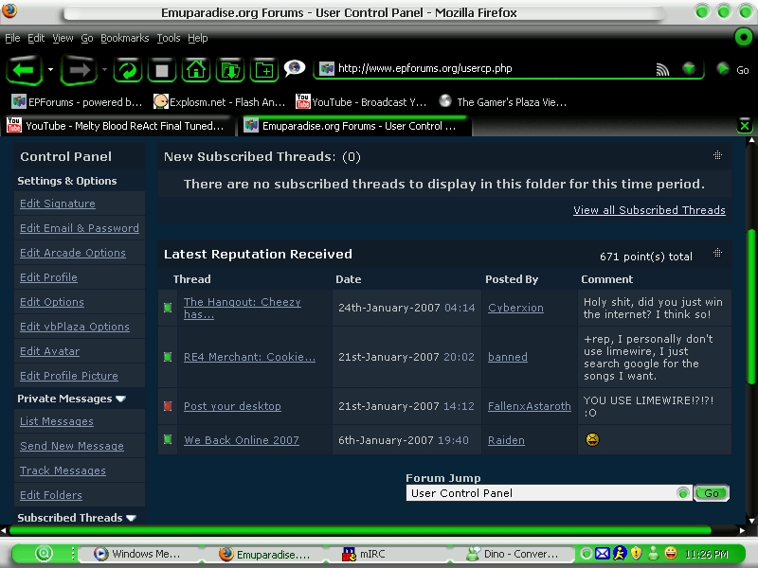Open user profile link Cyberxion

coord(515,308)
